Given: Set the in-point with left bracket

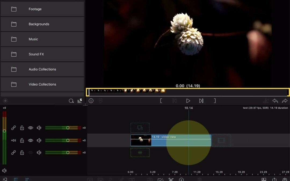Looking at the screenshot, I should click(x=161, y=101).
